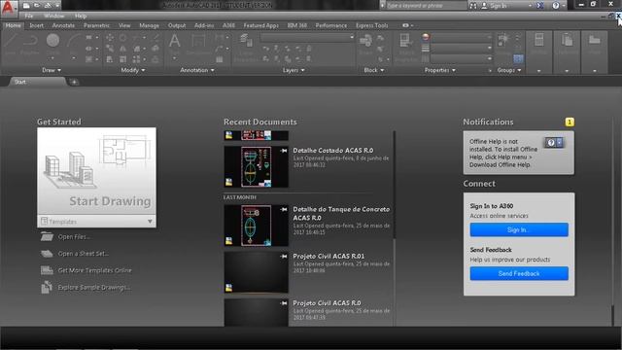622x350 pixels.
Task: Click the keyword search input field
Action: point(426,6)
